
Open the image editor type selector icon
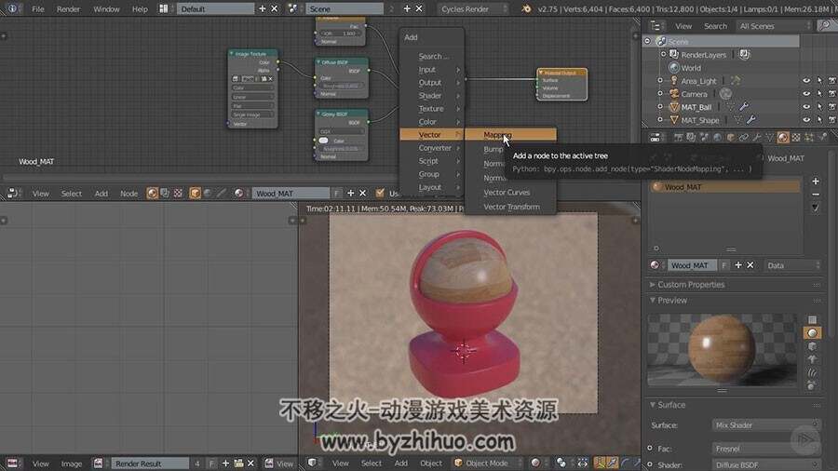point(12,463)
